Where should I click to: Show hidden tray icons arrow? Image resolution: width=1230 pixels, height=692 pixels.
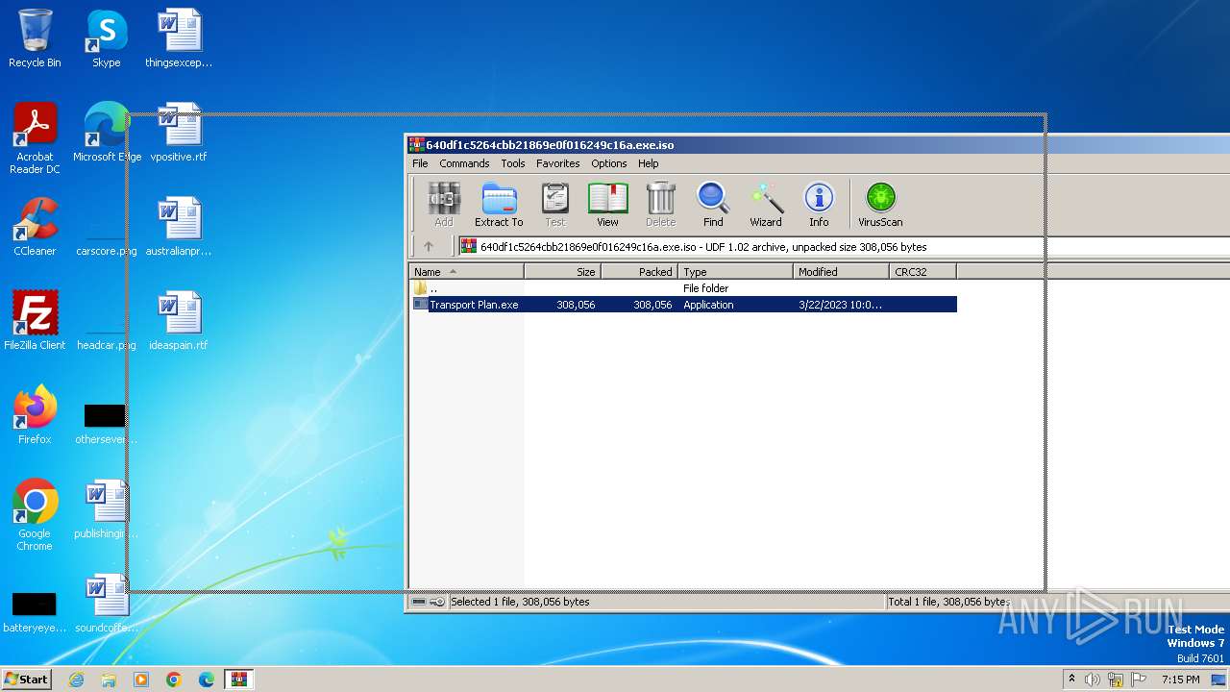(1072, 680)
